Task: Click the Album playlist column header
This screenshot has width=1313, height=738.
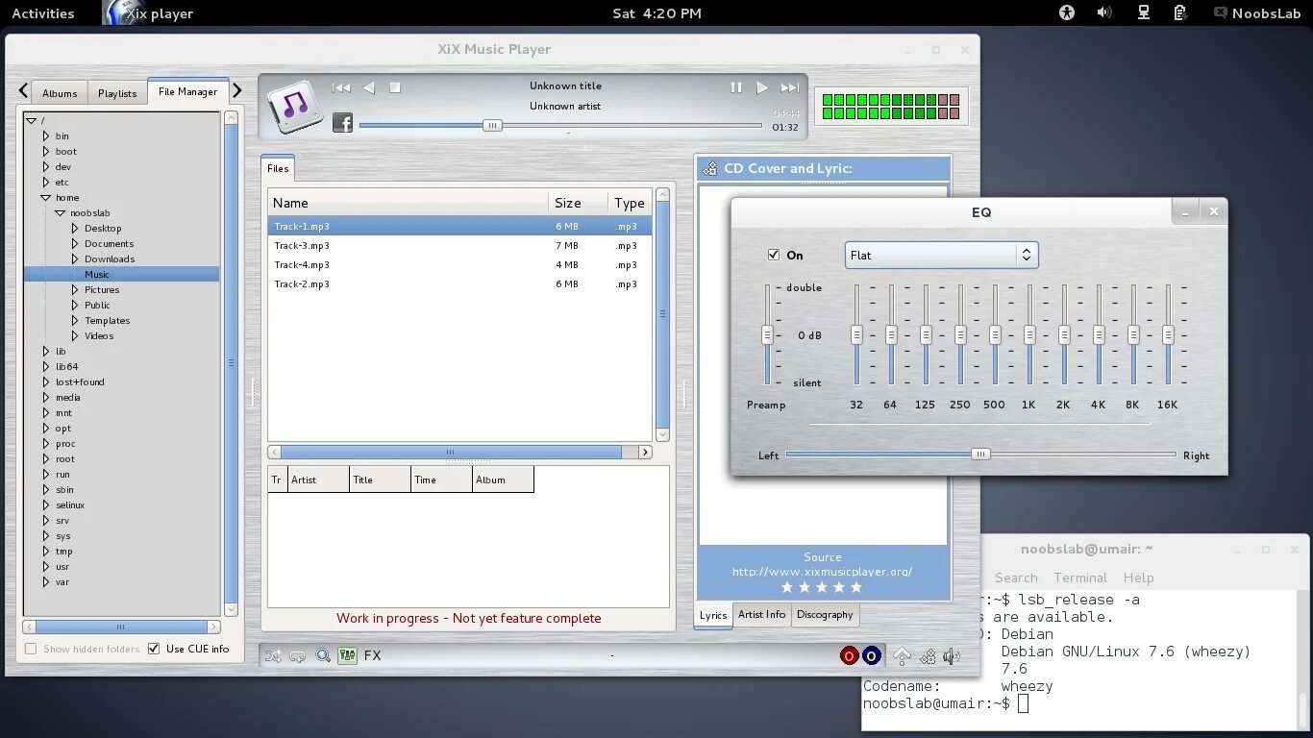Action: tap(502, 480)
